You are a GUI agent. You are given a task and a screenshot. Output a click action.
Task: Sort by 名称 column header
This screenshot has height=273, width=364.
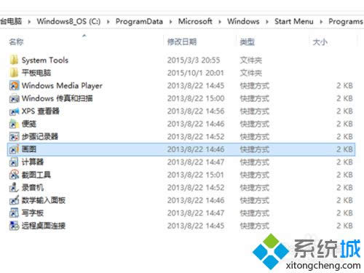[16, 41]
